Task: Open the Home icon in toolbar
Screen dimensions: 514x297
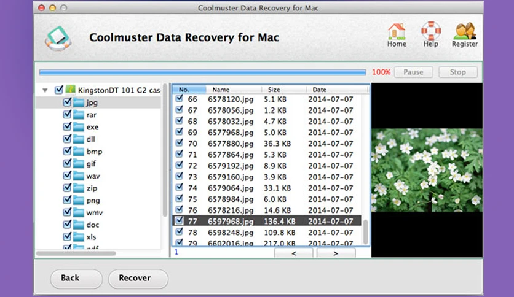Action: click(x=397, y=31)
